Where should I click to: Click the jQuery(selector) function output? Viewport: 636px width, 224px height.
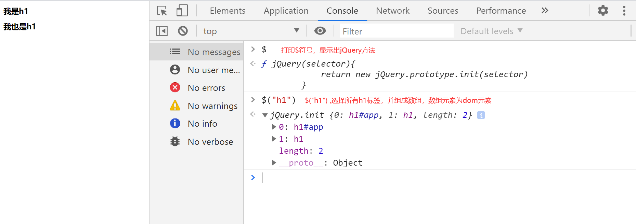[x=394, y=74]
